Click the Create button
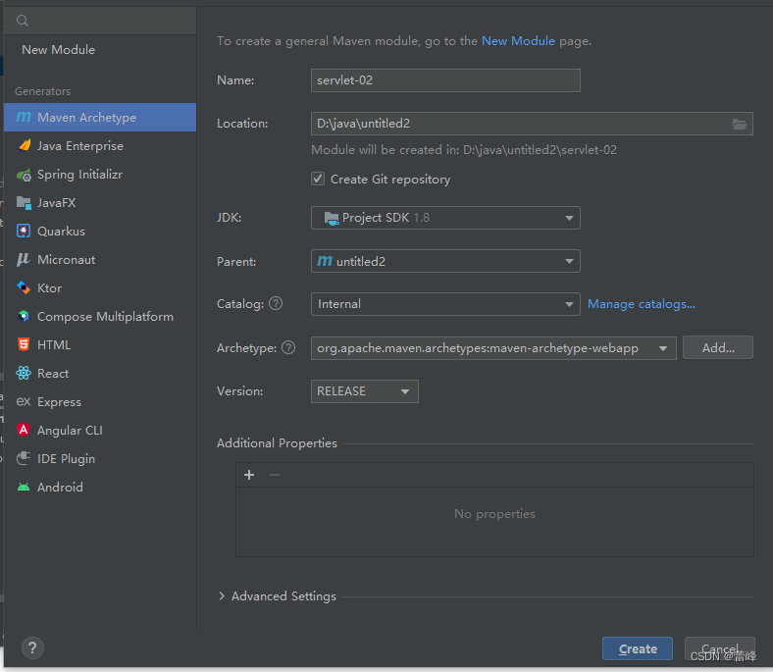The image size is (773, 672). 638,648
